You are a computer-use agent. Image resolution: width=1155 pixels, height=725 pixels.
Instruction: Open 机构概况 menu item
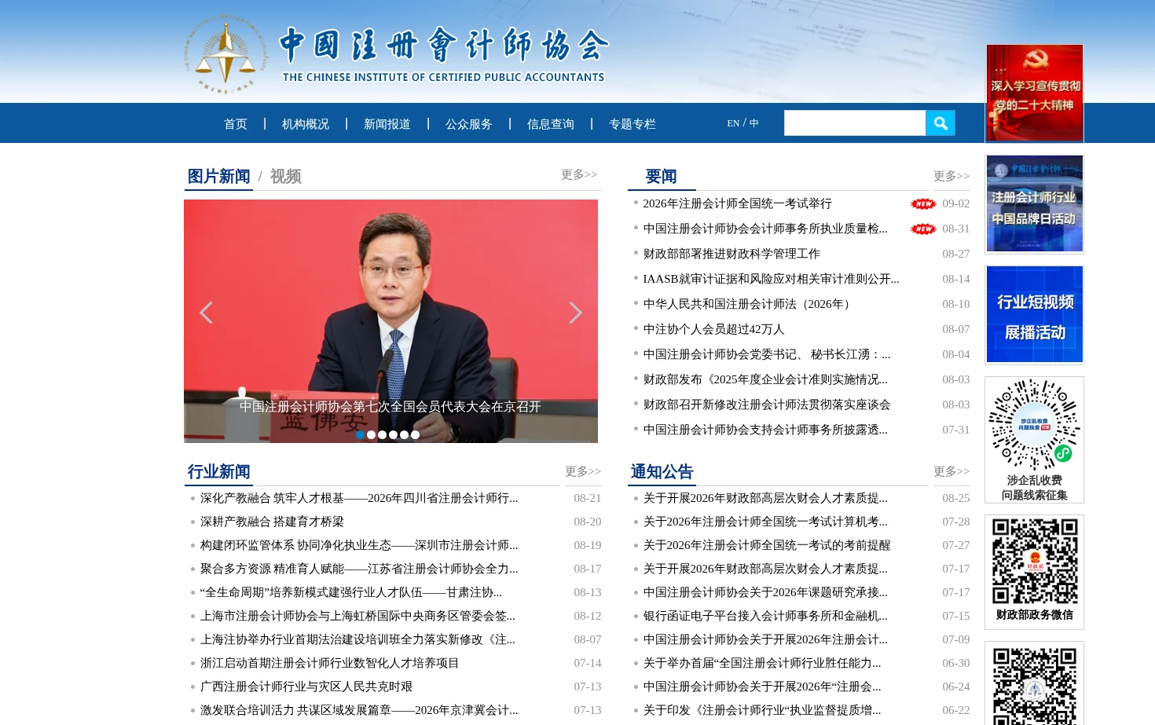point(306,124)
